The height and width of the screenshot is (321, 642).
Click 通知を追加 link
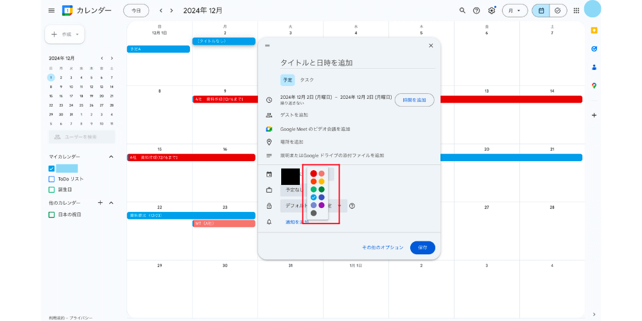click(297, 222)
